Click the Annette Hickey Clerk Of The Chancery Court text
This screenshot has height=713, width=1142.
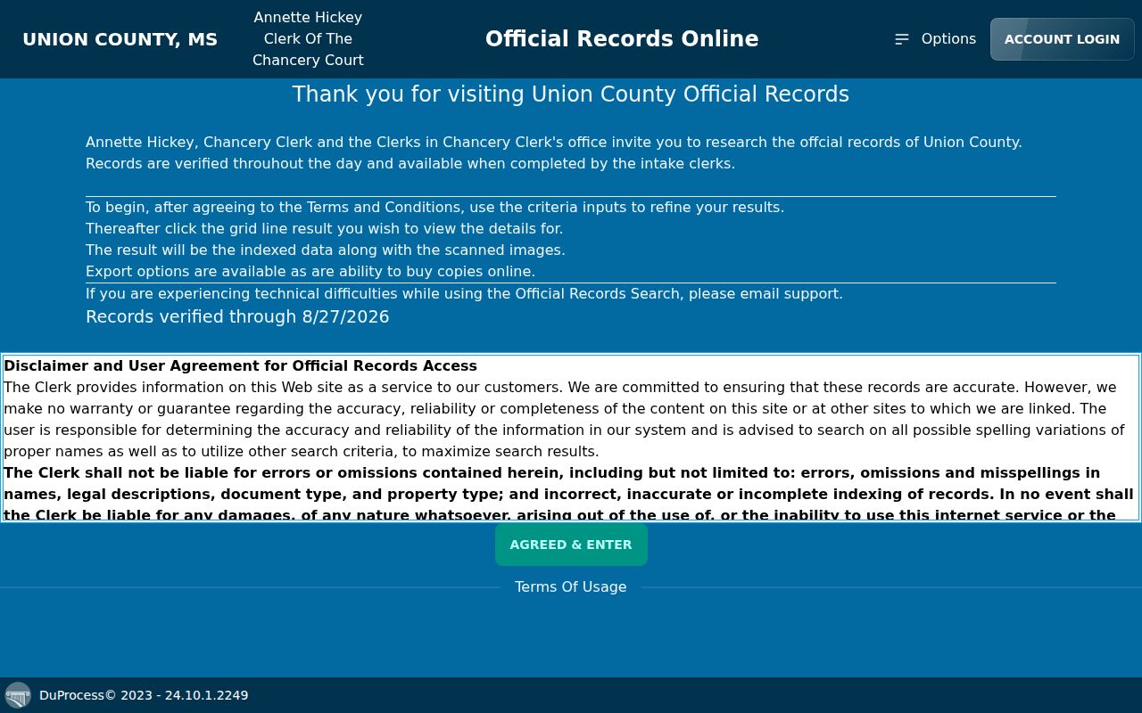[308, 39]
